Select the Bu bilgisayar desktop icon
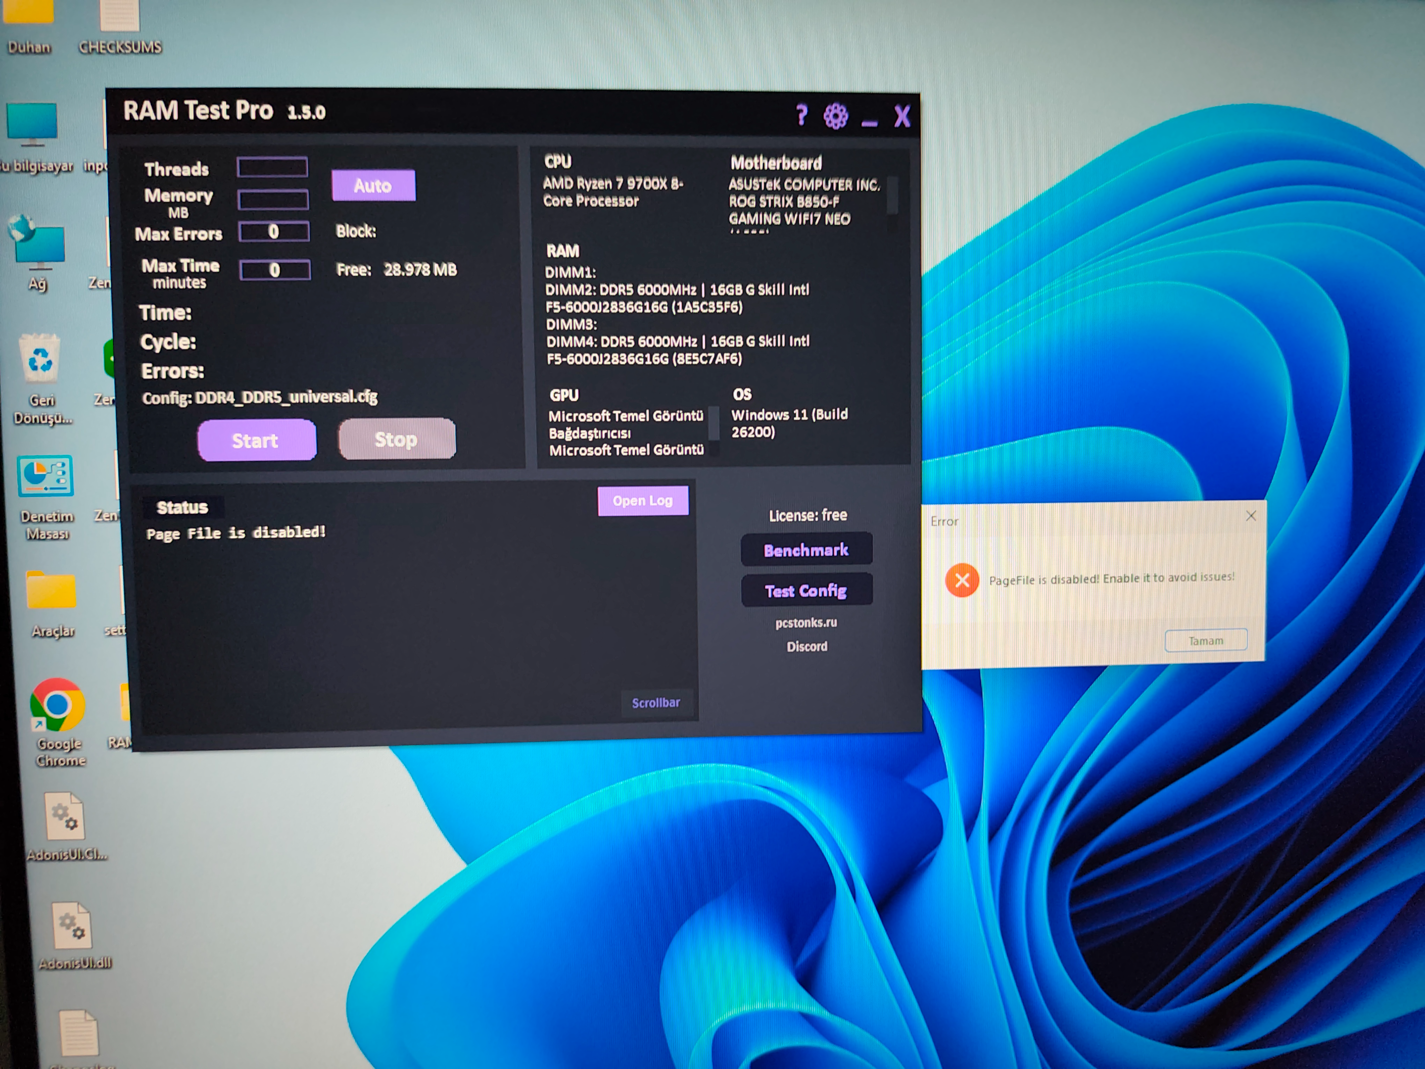The height and width of the screenshot is (1069, 1425). pyautogui.click(x=34, y=138)
